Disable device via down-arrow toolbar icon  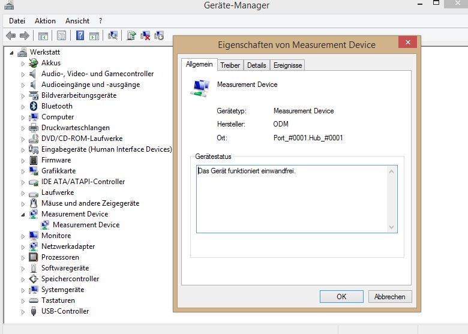[x=159, y=36]
